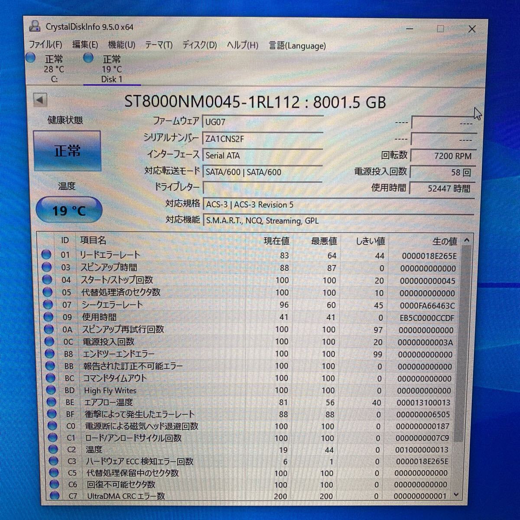Minimize the CrystalDiskInfo window
This screenshot has width=520, height=520.
[410, 29]
